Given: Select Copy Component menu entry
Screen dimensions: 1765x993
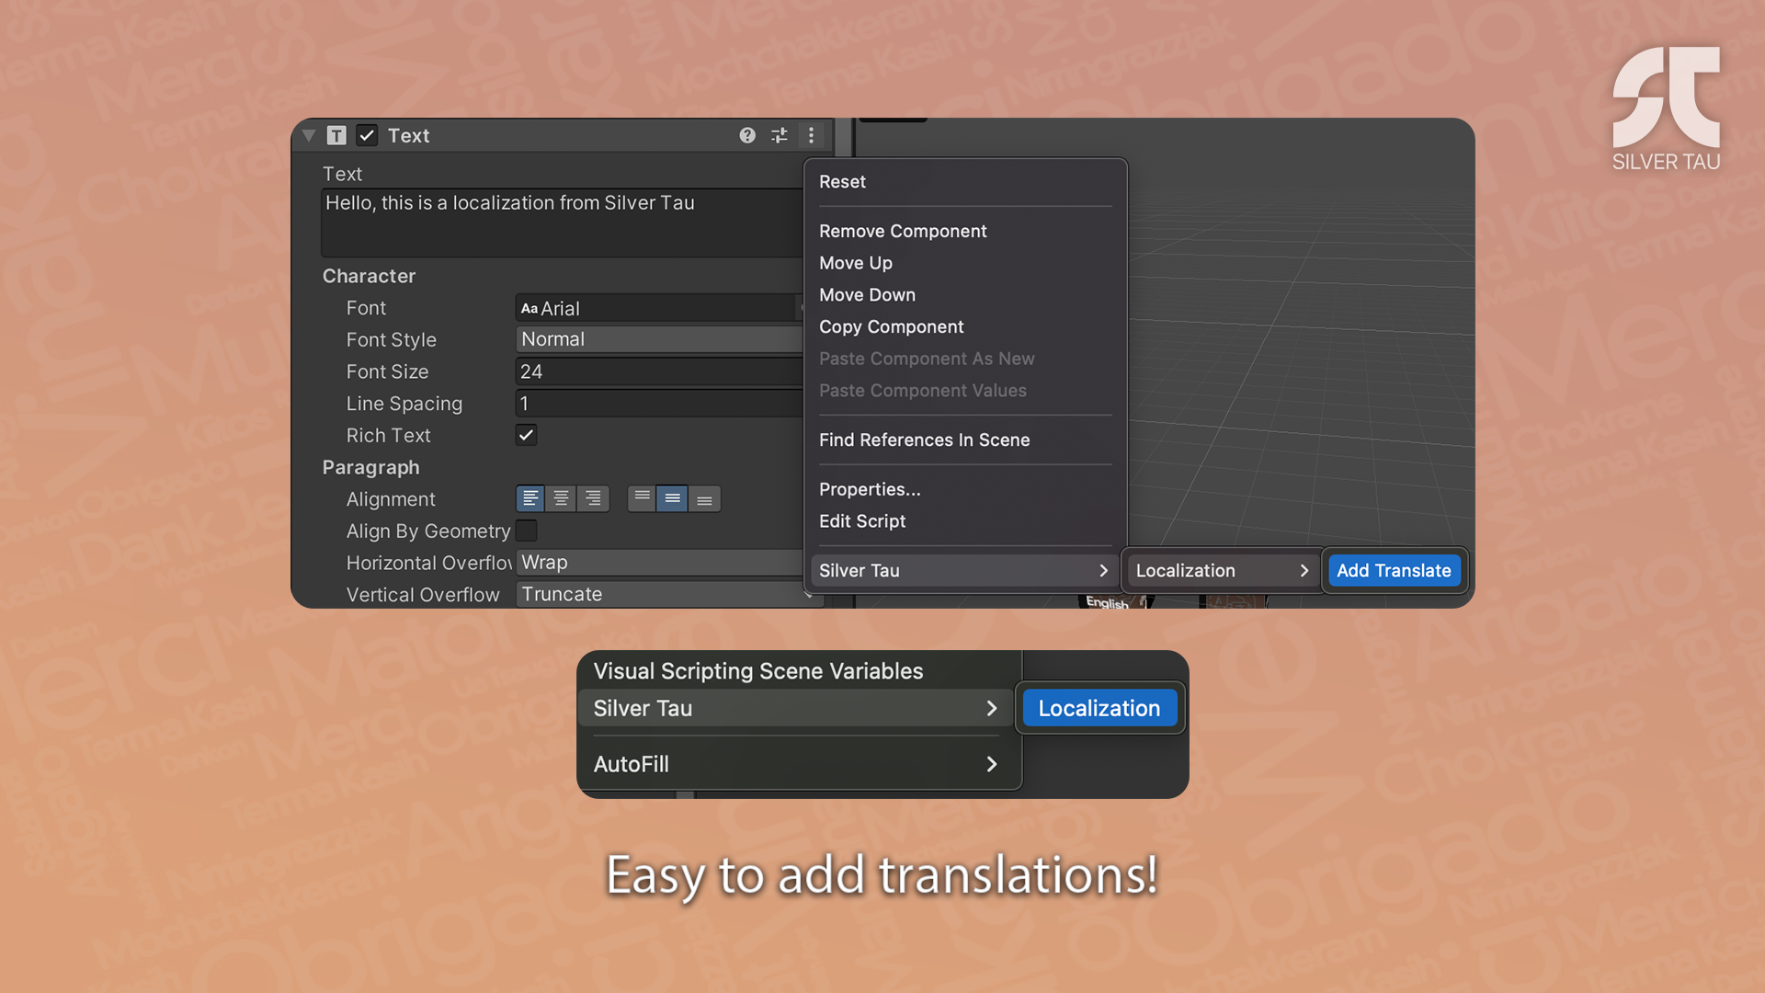Looking at the screenshot, I should click(891, 326).
